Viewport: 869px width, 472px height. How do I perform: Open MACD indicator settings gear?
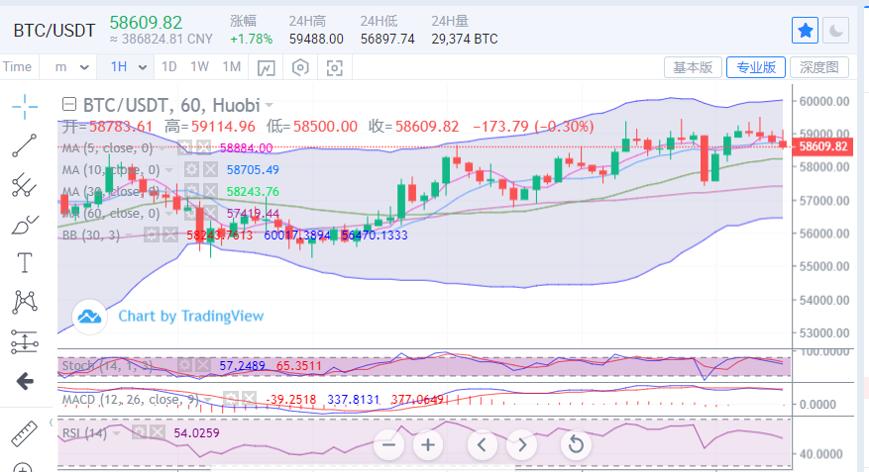click(x=231, y=399)
